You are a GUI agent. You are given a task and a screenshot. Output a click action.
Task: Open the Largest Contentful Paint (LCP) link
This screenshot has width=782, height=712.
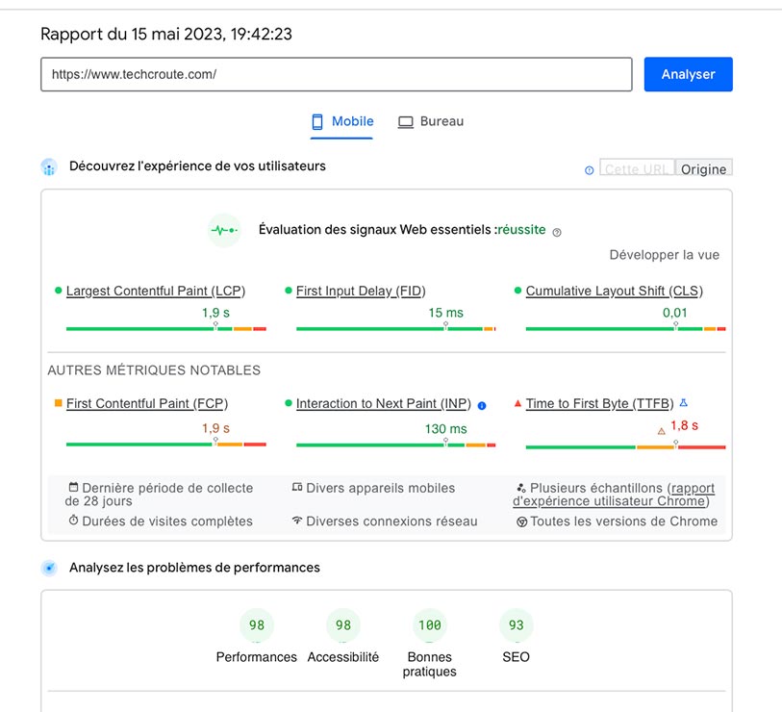tap(156, 291)
